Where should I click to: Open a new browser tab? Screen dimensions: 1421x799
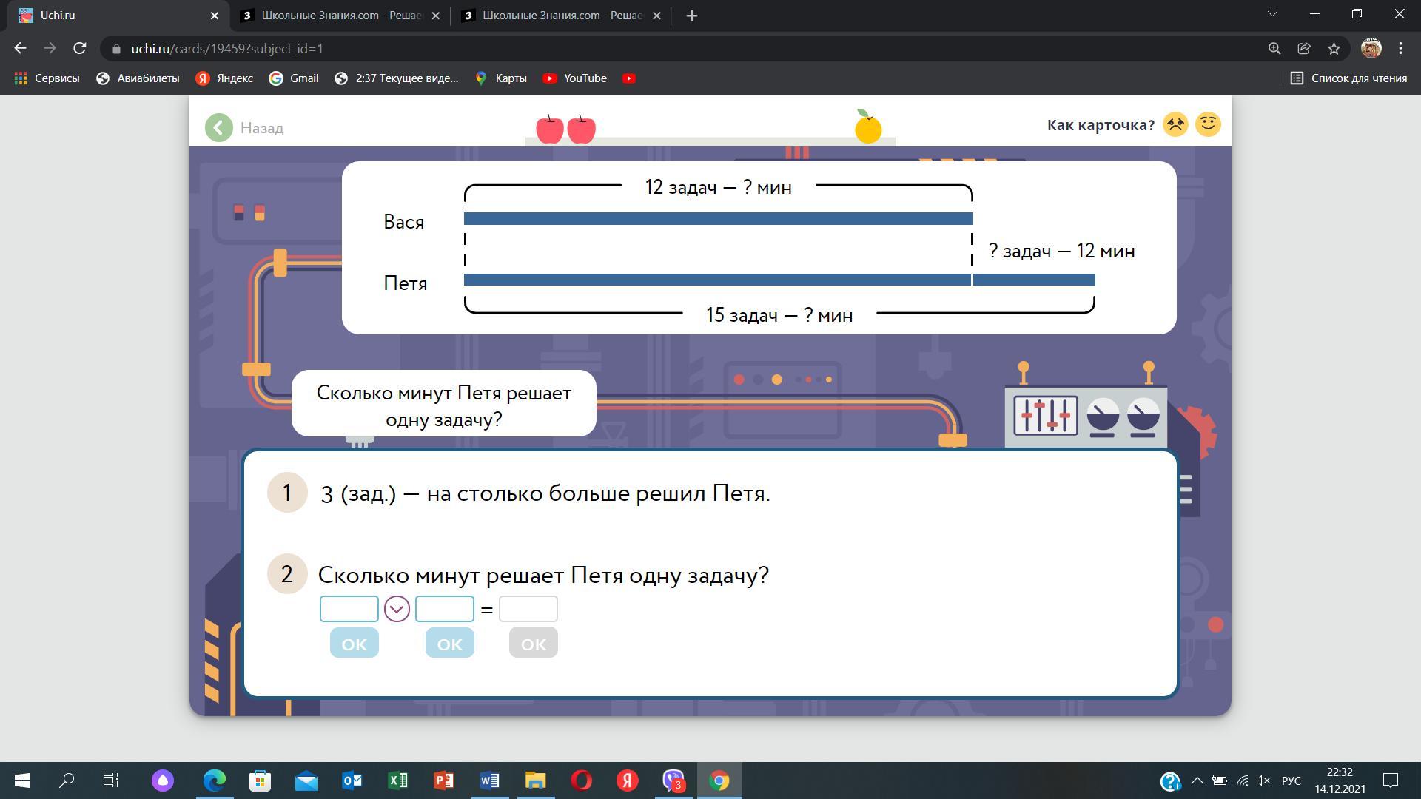(691, 16)
